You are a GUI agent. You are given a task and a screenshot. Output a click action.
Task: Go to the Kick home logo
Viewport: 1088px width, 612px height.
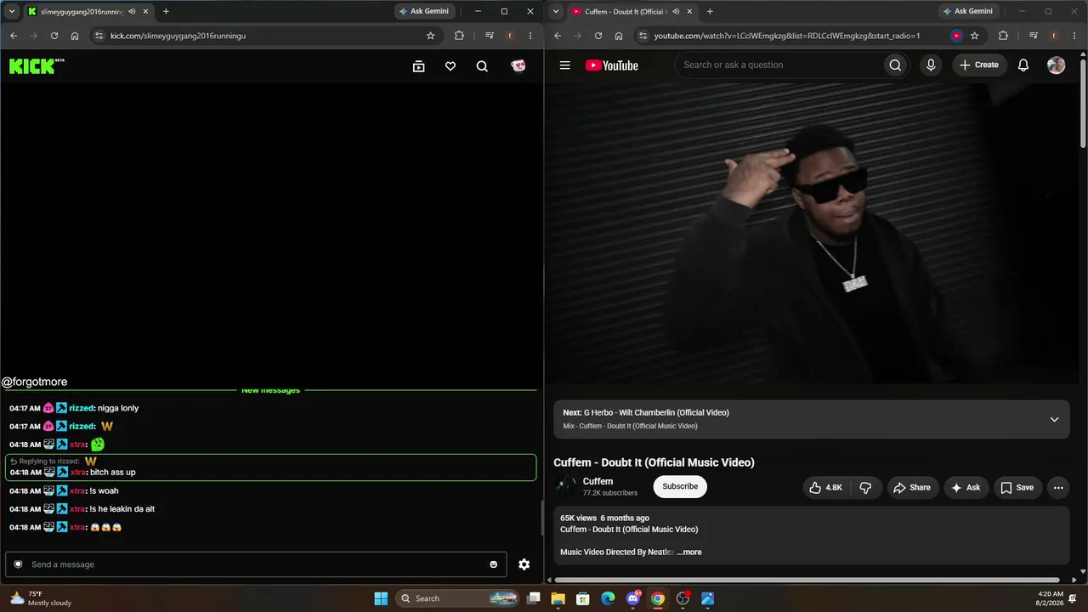click(x=37, y=66)
